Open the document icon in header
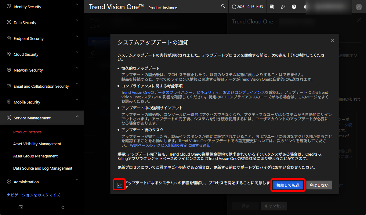Image resolution: width=366 pixels, height=215 pixels. [x=272, y=6]
